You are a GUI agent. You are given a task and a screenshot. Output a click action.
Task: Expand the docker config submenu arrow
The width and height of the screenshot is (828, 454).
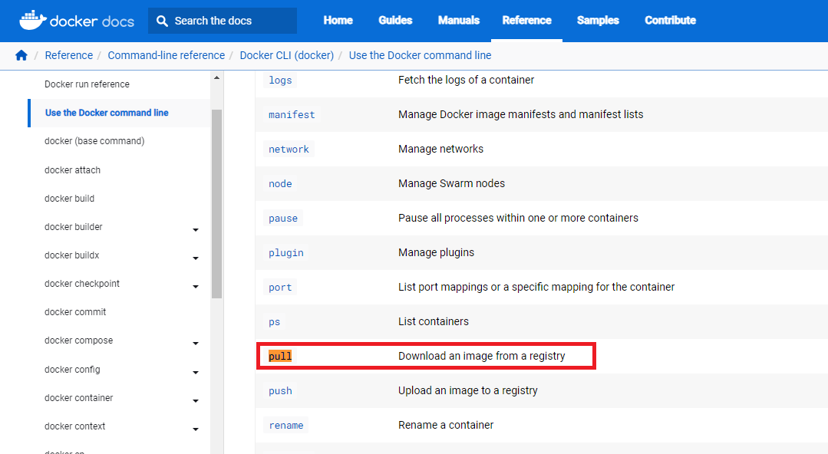coord(196,372)
